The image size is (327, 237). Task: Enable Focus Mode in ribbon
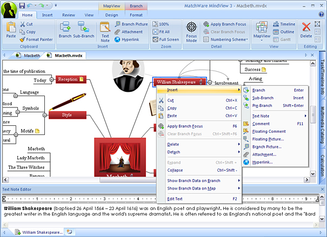click(191, 32)
